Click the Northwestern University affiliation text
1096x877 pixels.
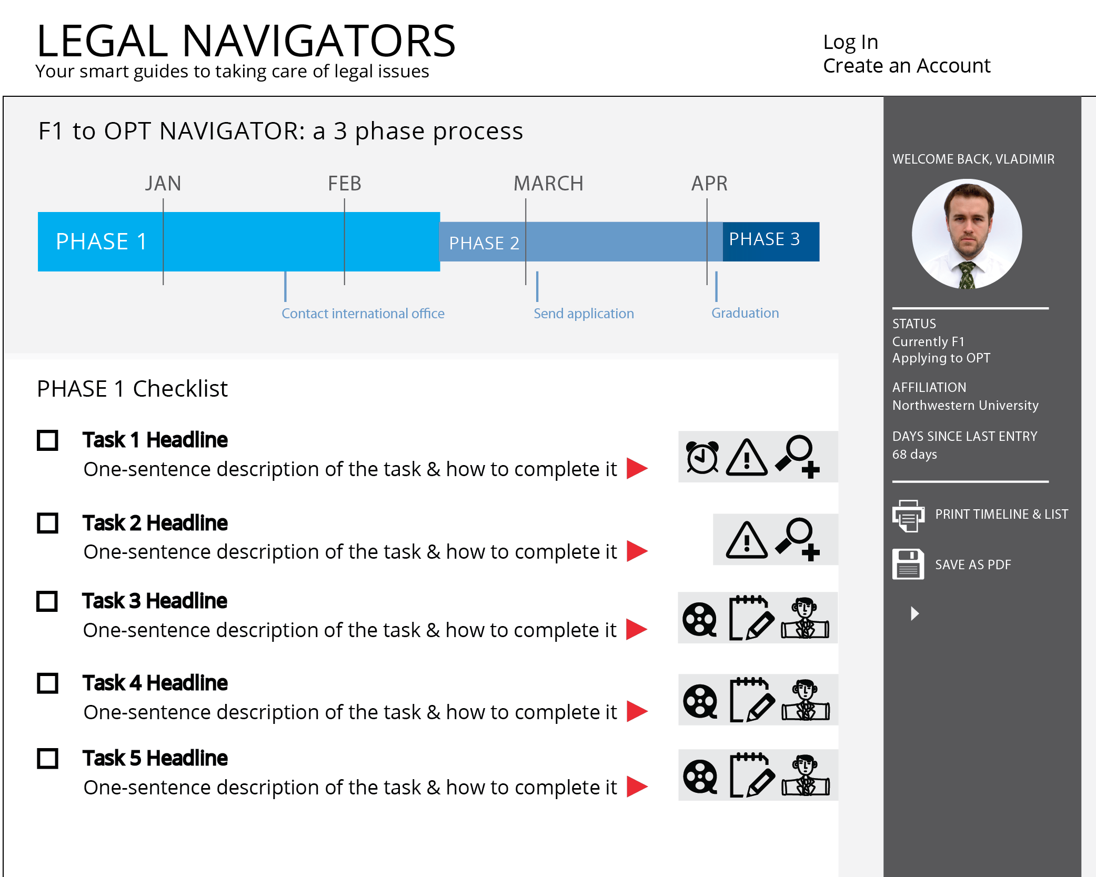pos(966,405)
